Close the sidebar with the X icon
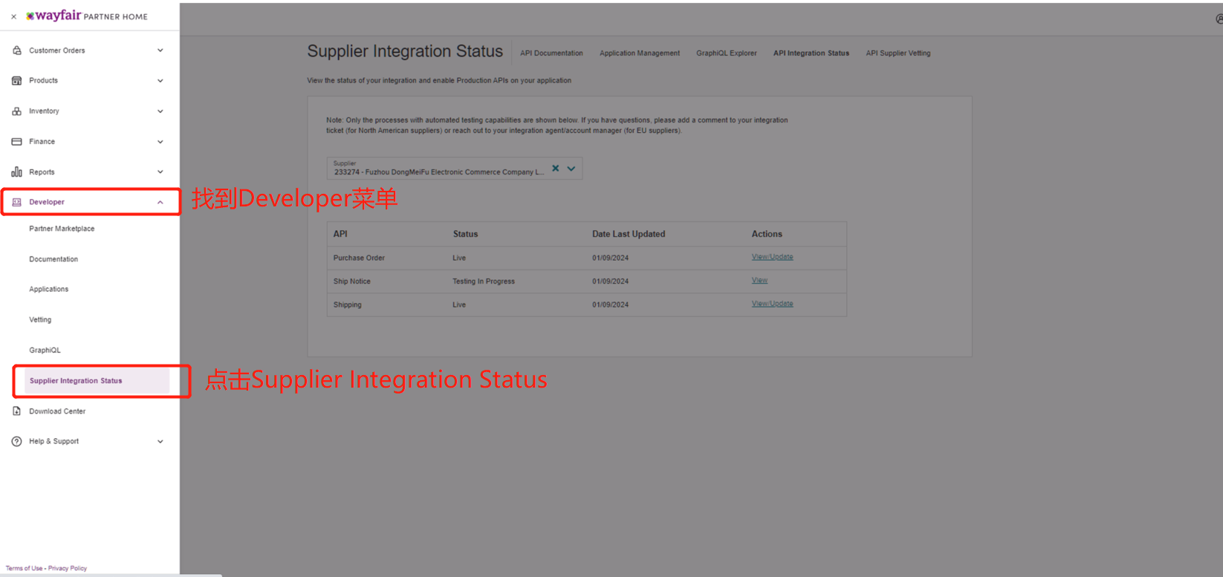The width and height of the screenshot is (1223, 577). pos(13,16)
